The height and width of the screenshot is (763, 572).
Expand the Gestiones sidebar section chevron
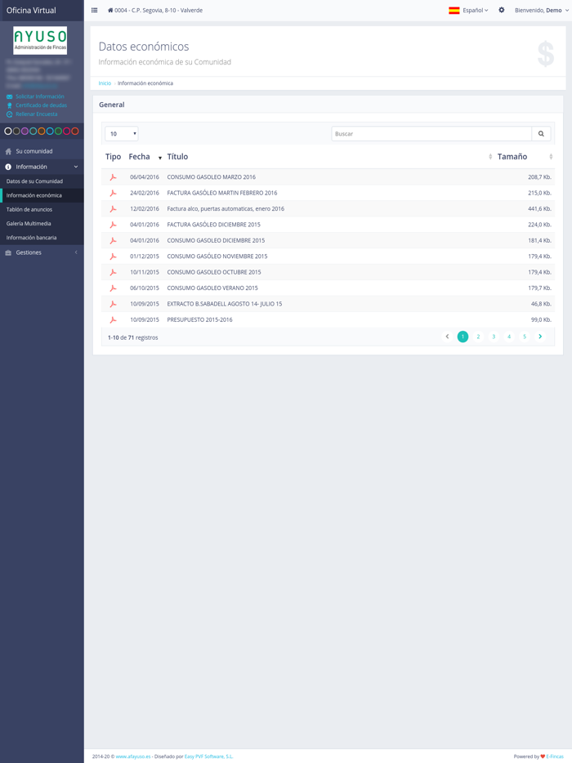pyautogui.click(x=76, y=252)
